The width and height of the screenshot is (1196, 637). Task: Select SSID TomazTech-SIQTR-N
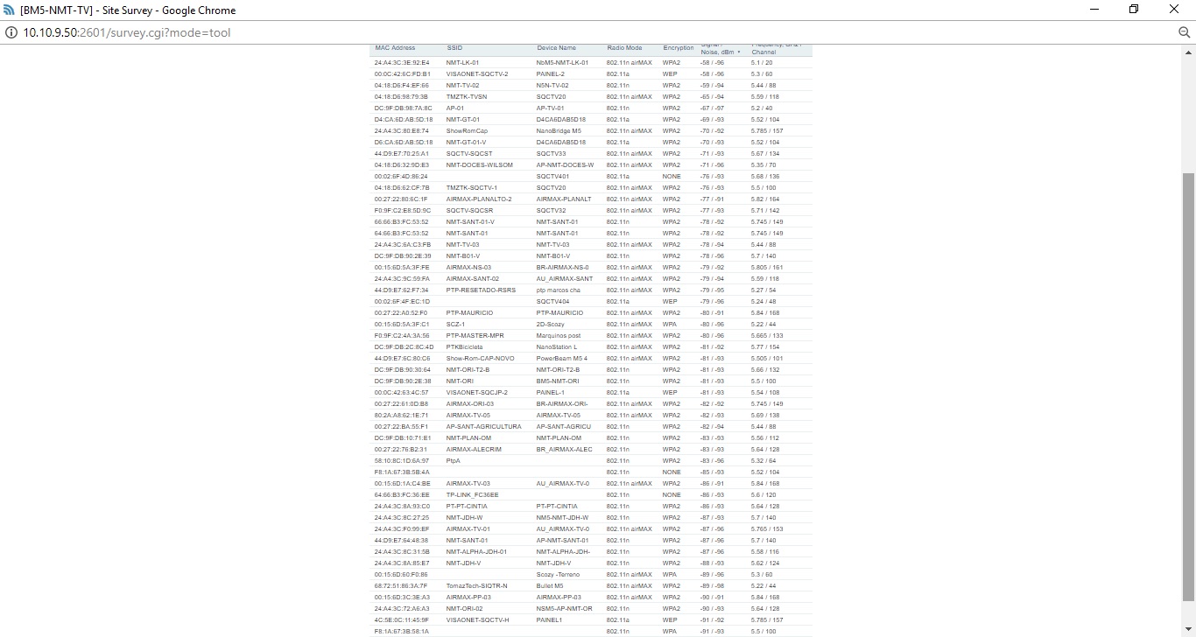click(x=476, y=586)
